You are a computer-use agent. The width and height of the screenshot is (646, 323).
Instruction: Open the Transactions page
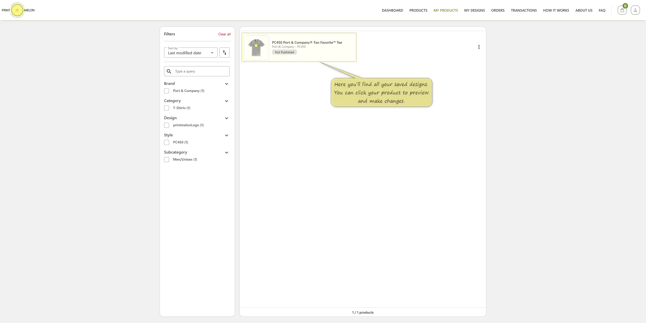click(x=524, y=10)
